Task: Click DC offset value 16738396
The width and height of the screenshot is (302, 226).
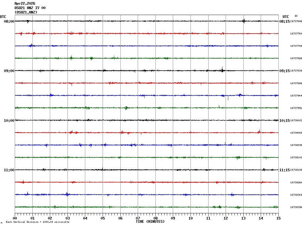Action: [x=296, y=207]
